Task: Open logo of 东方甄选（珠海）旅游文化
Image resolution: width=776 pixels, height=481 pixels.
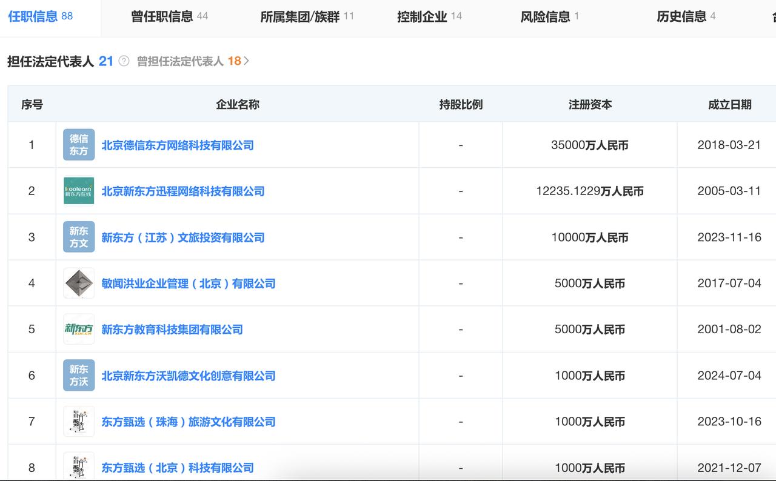Action: pos(79,421)
